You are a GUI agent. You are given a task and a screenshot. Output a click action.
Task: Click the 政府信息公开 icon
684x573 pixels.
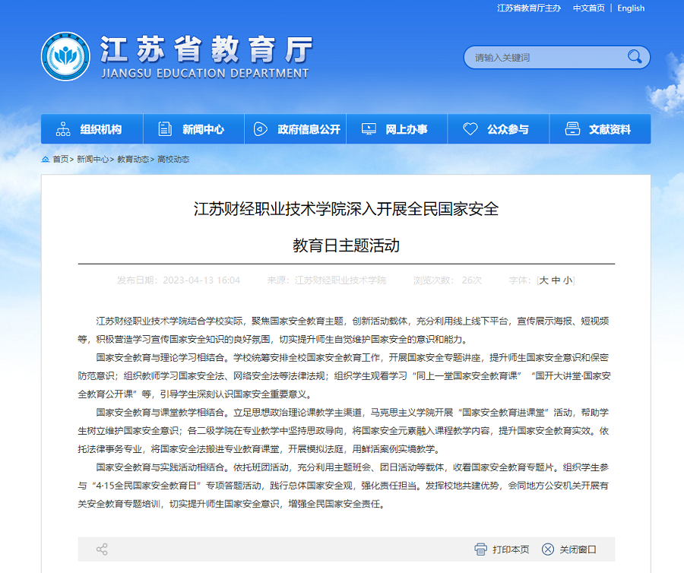pyautogui.click(x=261, y=129)
